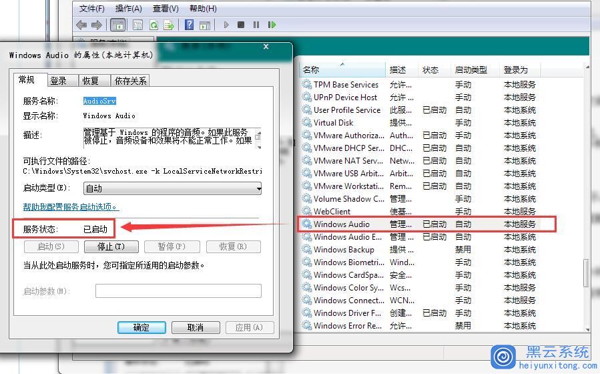Select the Windows CardSpa... row
Image resolution: width=600 pixels, height=374 pixels.
pos(420,274)
